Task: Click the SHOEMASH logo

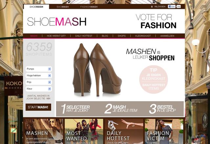Action: [x=57, y=22]
